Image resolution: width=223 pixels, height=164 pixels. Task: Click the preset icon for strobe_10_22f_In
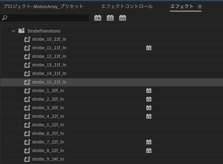[27, 39]
